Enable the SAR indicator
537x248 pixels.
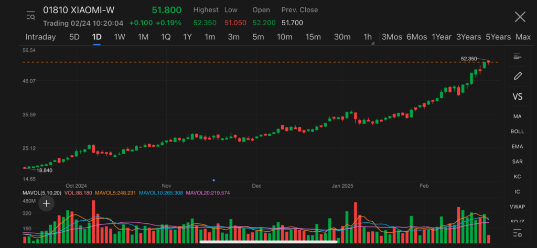click(x=517, y=161)
